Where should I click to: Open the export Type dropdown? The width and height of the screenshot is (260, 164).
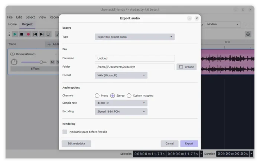pyautogui.click(x=134, y=37)
